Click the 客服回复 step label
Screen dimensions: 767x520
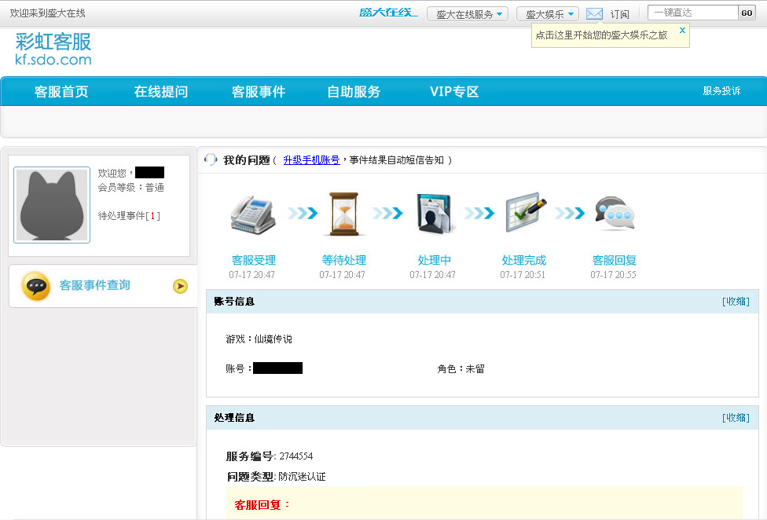click(615, 260)
